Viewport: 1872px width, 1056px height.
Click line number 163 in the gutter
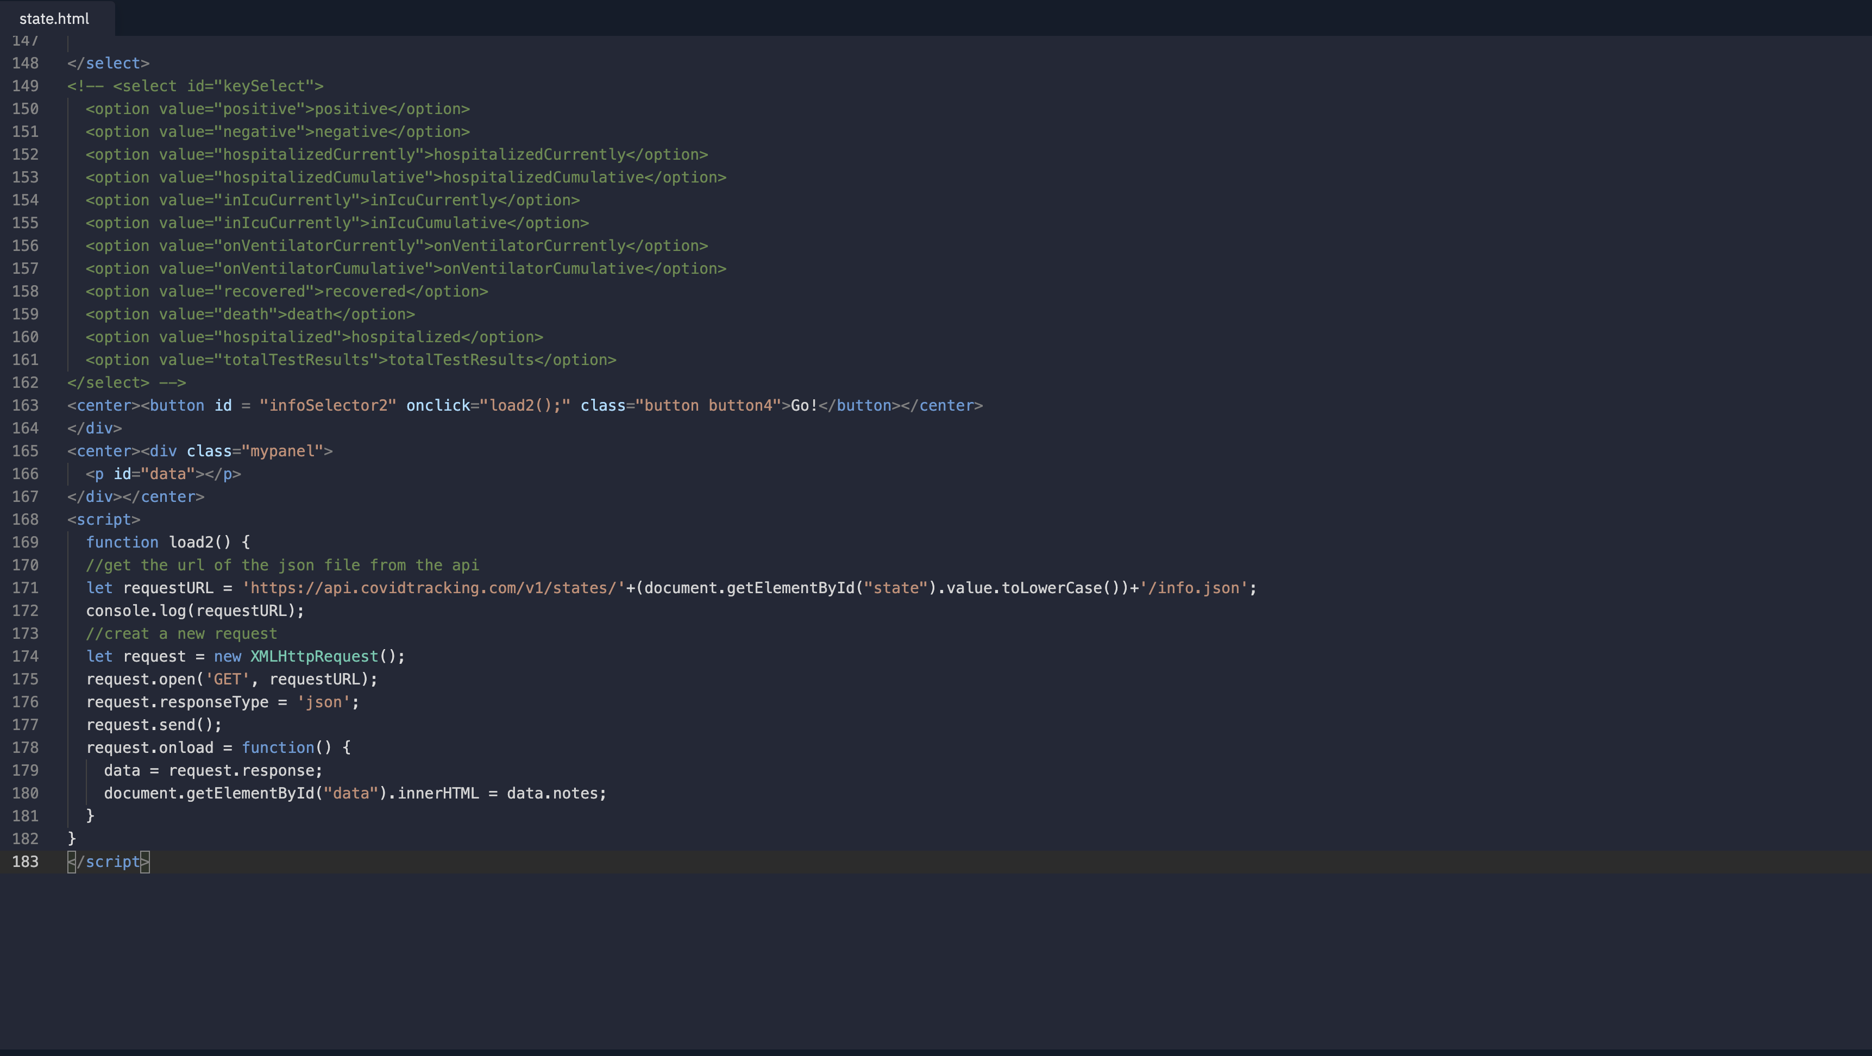(x=26, y=406)
